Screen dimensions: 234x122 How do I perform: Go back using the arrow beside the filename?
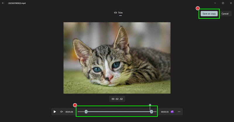(3, 3)
